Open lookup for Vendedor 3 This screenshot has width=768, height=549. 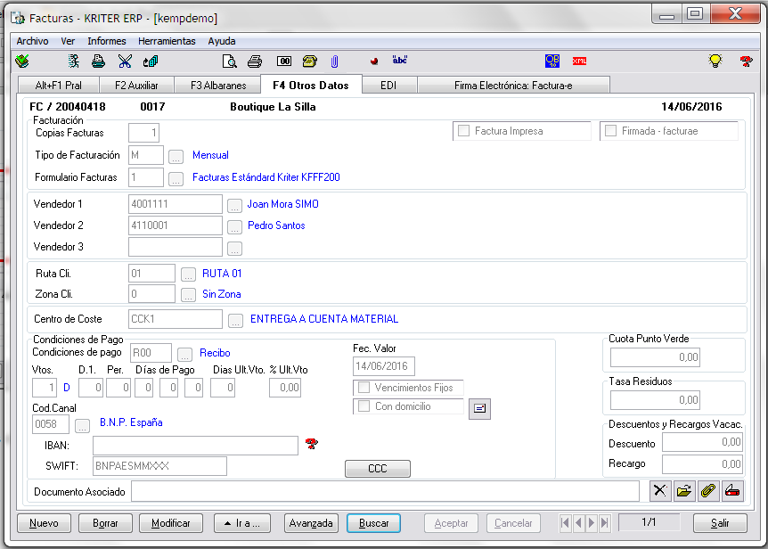234,249
